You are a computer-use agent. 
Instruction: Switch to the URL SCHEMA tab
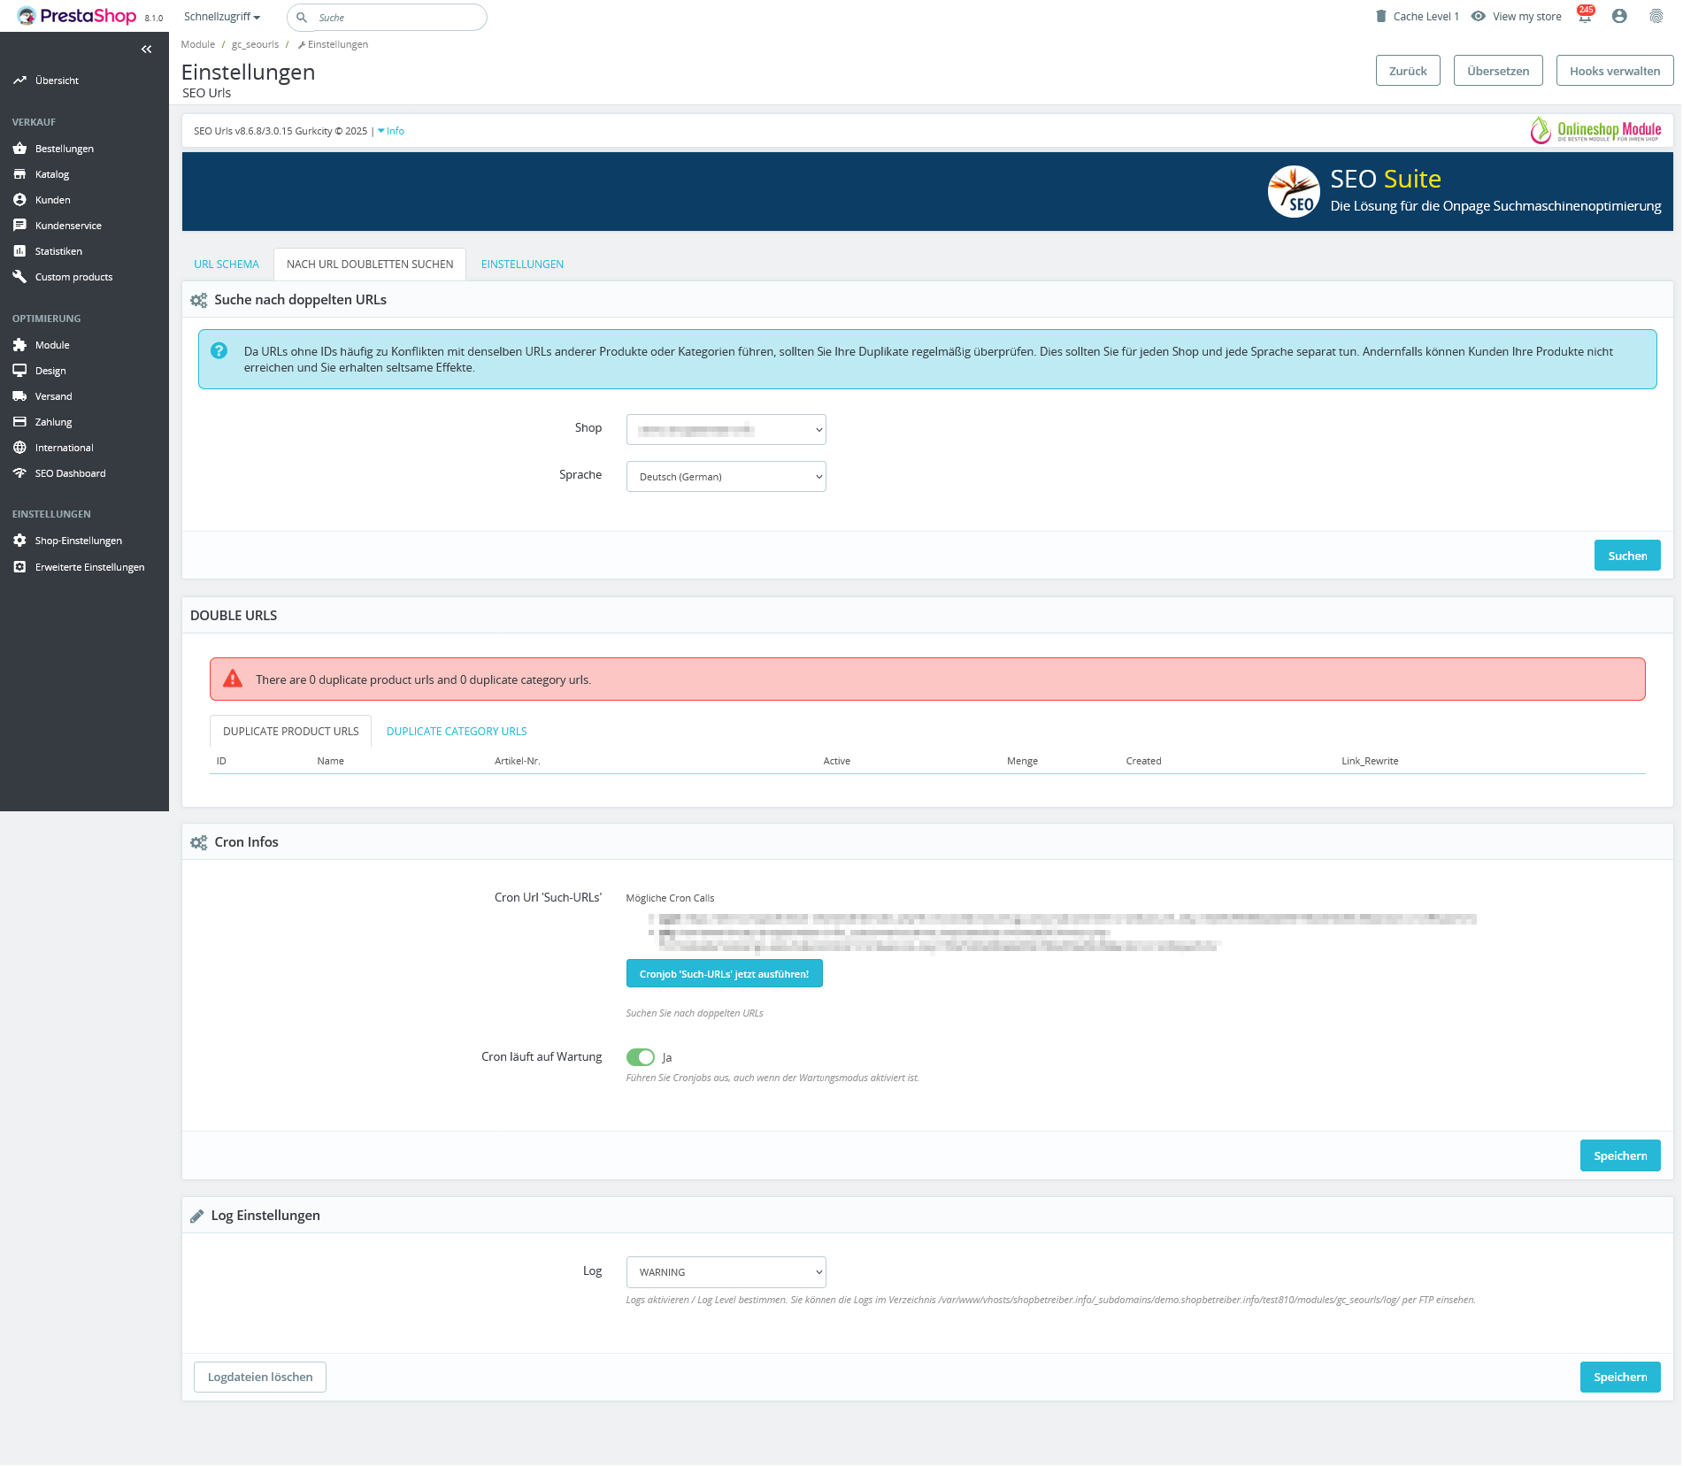click(x=227, y=265)
